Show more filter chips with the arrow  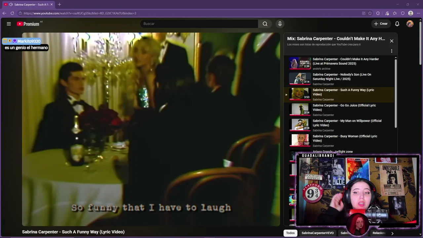[392, 233]
